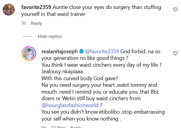Viewport: 181px width, 128px height.
Task: Tap the heart on realanitajoseph's reply
Action: (x=176, y=53)
